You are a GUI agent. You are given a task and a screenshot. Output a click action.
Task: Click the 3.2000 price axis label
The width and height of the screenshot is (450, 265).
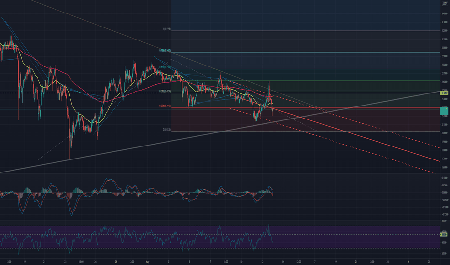point(444,31)
